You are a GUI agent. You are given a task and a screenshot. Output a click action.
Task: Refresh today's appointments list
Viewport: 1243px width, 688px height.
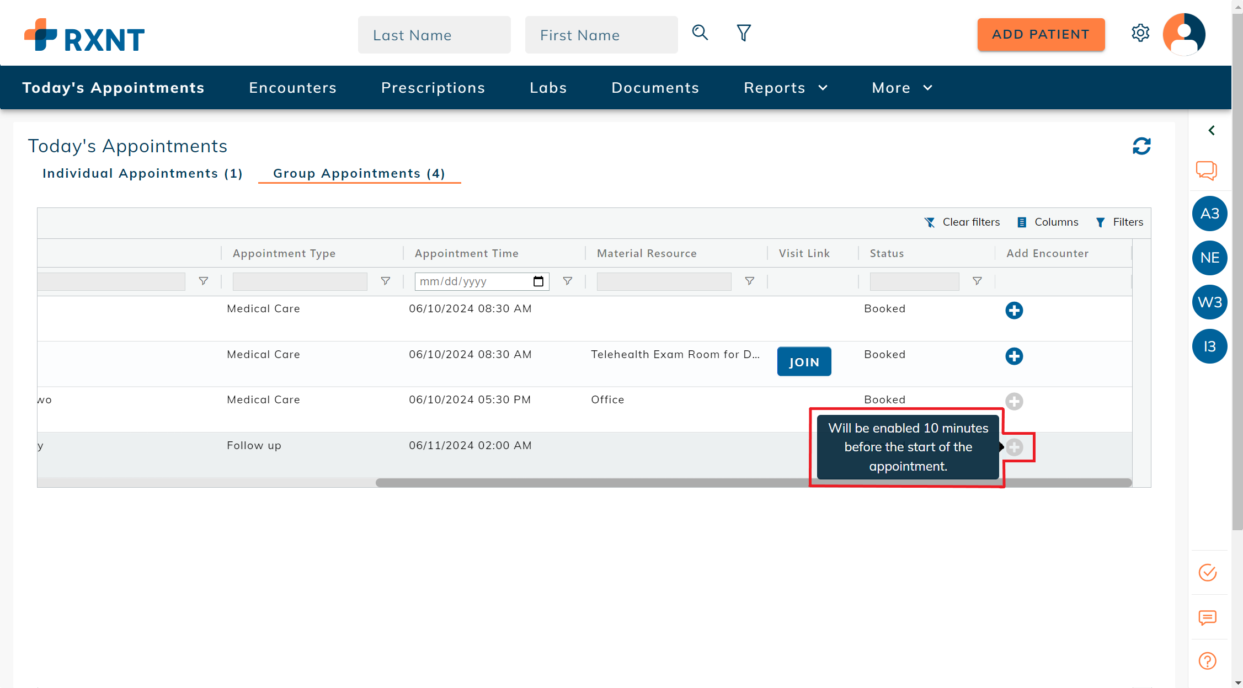pos(1141,146)
